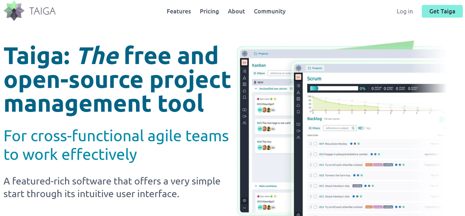
Task: Tick checkbox of #25 row with wedding tag
Action: point(315,186)
